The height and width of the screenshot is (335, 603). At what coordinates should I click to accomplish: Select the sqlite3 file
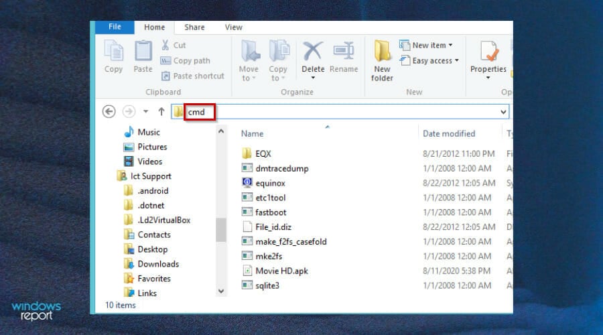(261, 285)
